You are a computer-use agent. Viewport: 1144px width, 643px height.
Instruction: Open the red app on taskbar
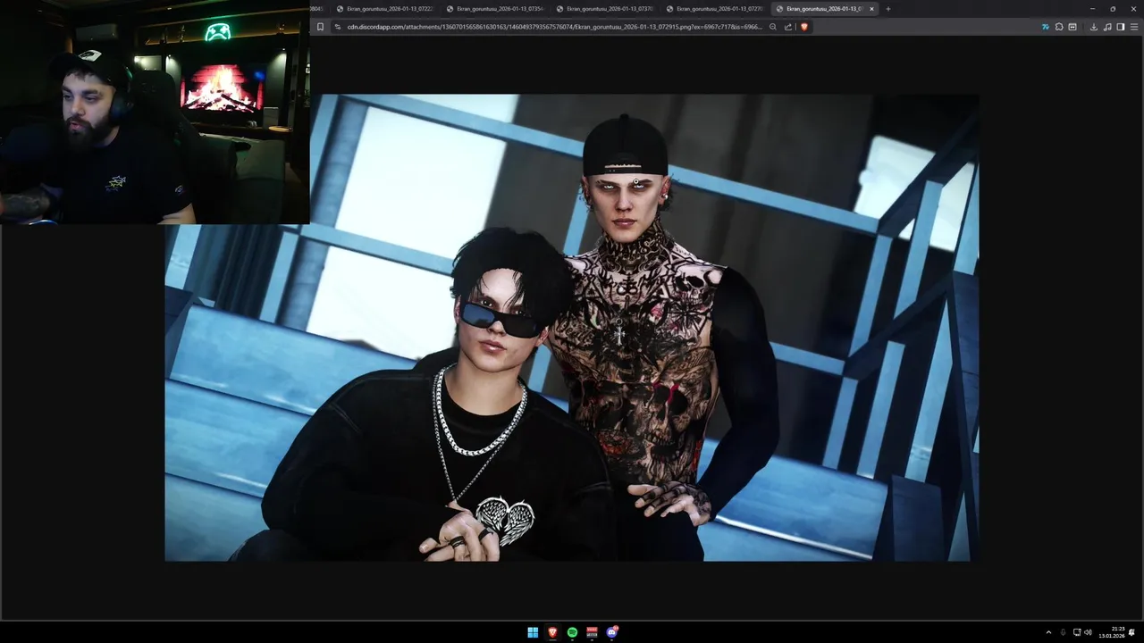pos(592,632)
